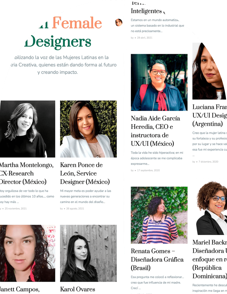Open the Karen Ponce de León, Service Designer title
Image resolution: width=227 pixels, height=294 pixels.
[85, 173]
